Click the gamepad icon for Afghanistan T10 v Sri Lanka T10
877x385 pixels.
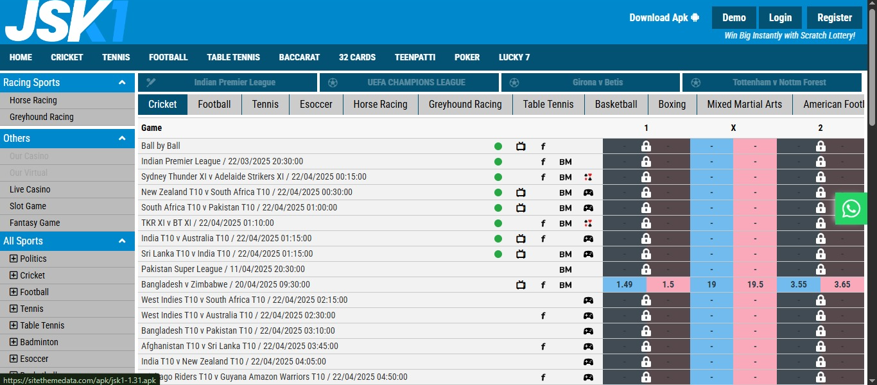pos(588,346)
